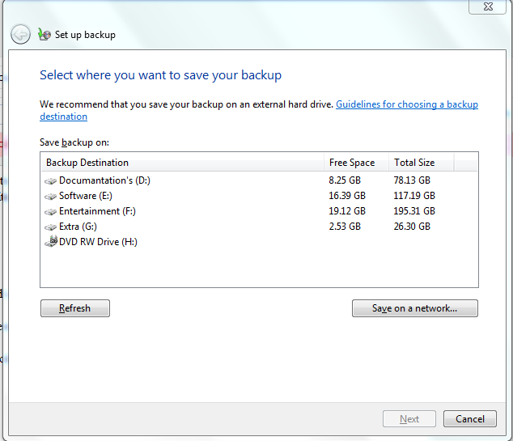Sort by Free Space column header

(356, 163)
